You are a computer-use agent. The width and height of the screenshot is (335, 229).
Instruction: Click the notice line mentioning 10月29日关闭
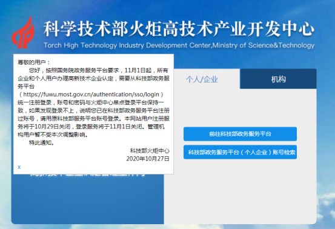click(91, 127)
